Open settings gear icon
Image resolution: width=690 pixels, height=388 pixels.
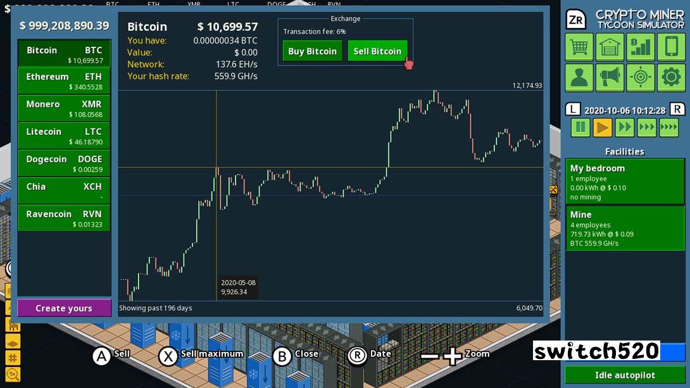click(671, 77)
